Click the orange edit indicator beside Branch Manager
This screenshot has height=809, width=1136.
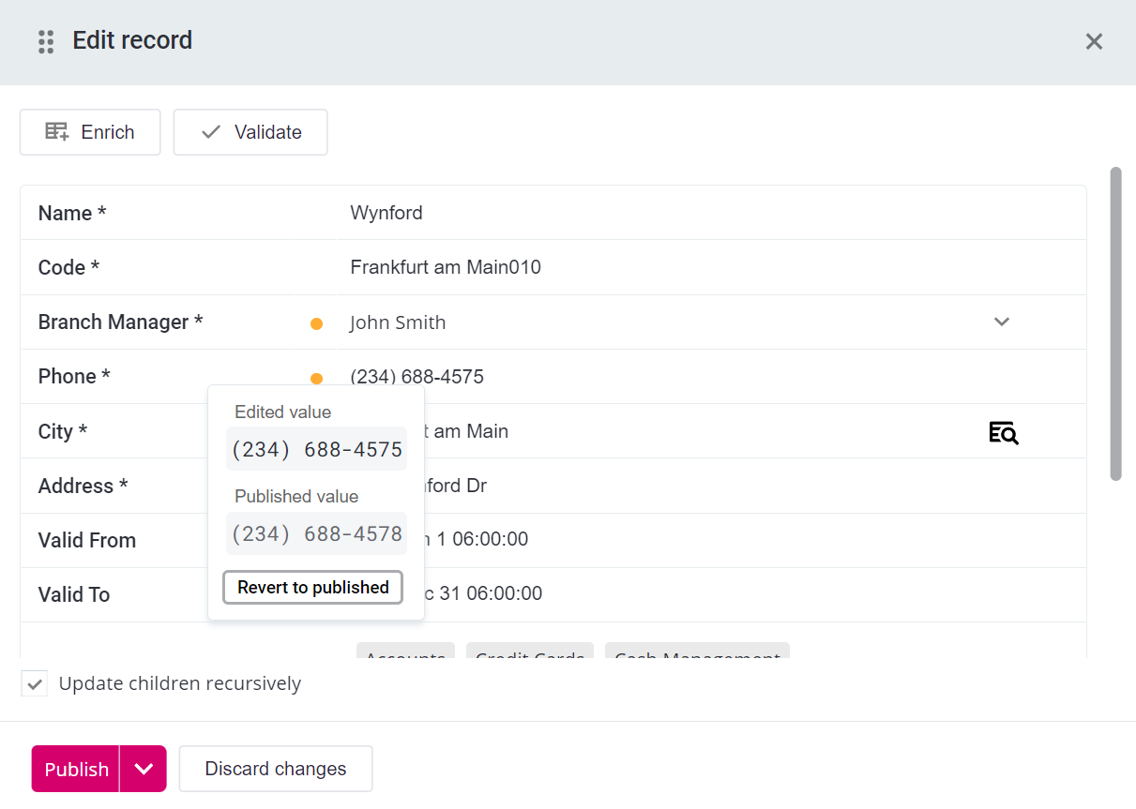(317, 322)
